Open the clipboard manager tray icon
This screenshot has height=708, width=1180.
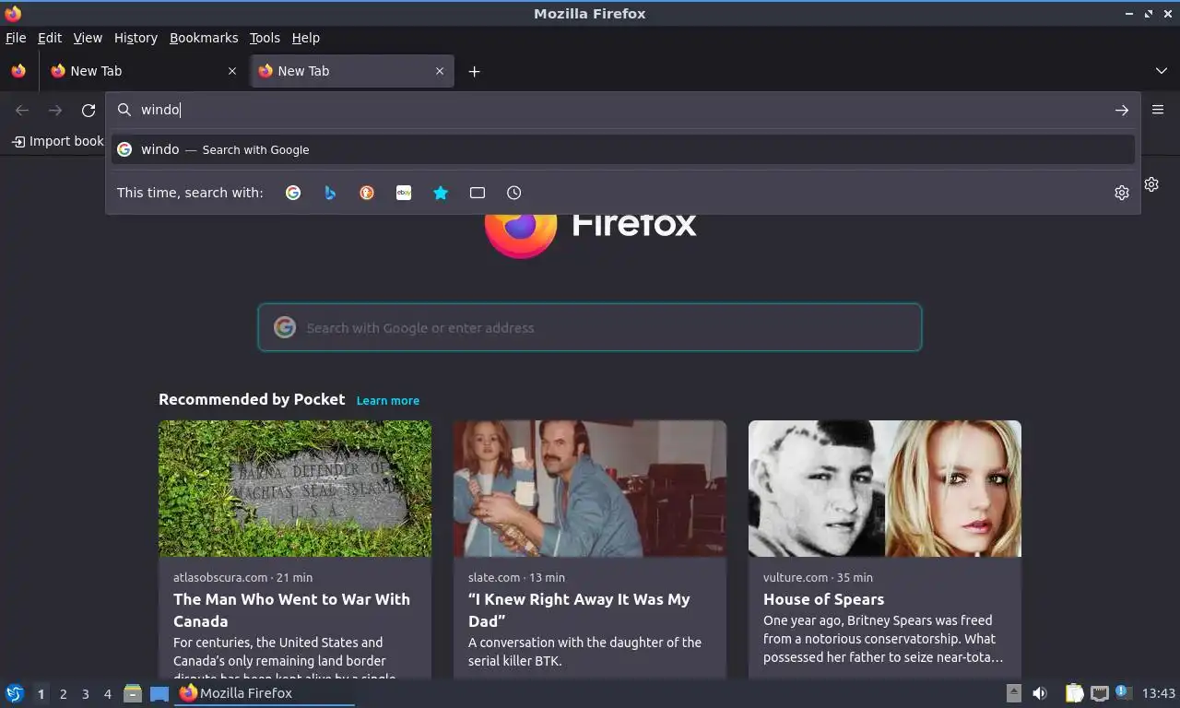pyautogui.click(x=1074, y=693)
